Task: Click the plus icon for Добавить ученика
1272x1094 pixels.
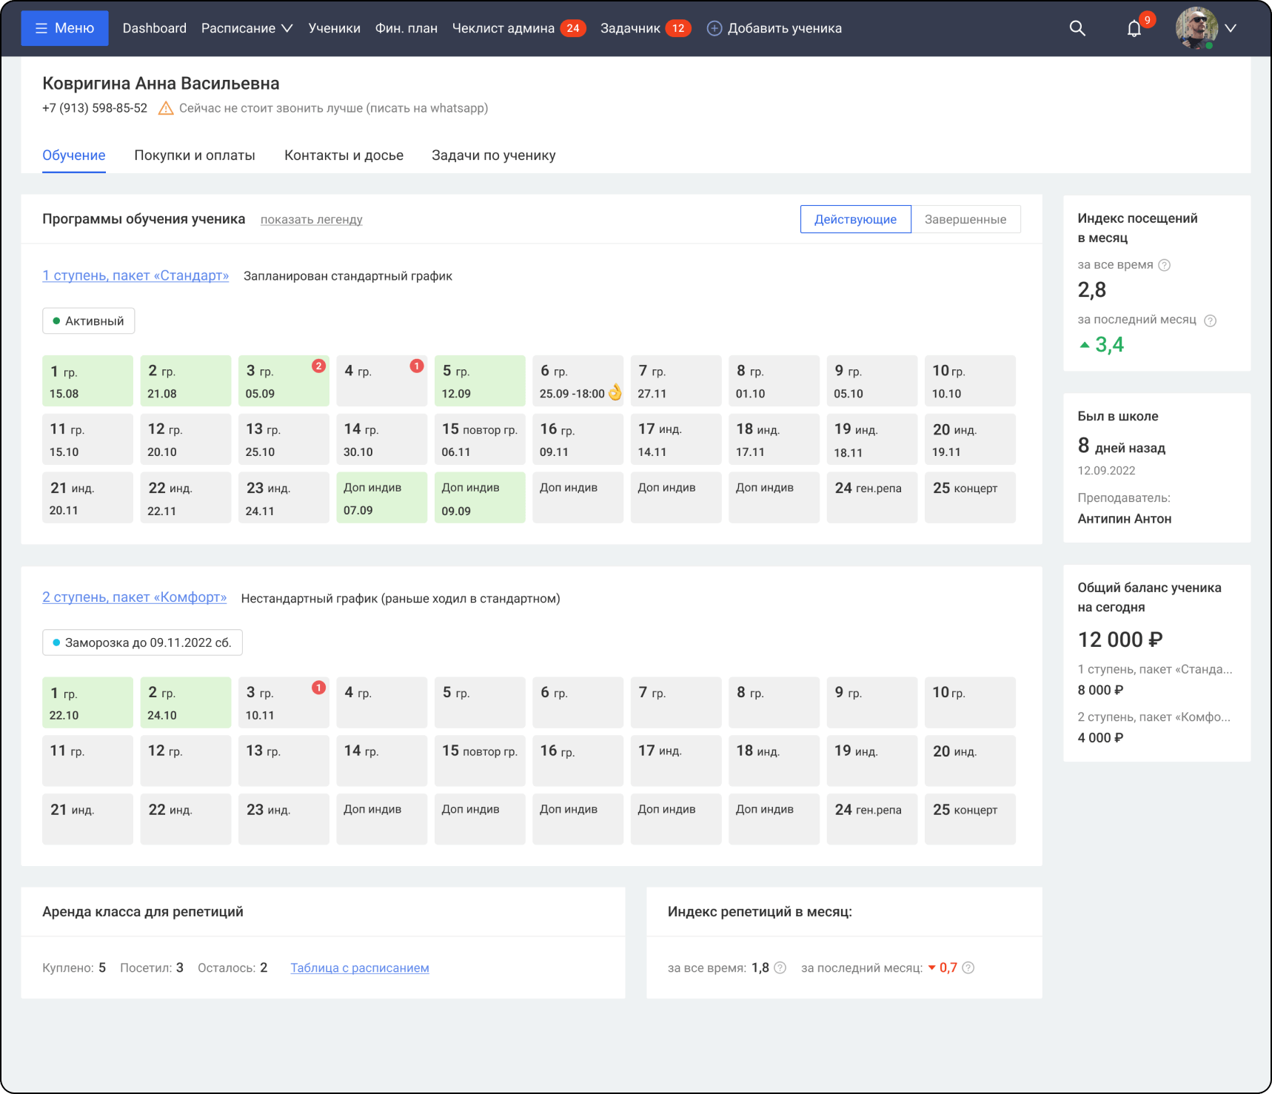Action: pos(714,28)
